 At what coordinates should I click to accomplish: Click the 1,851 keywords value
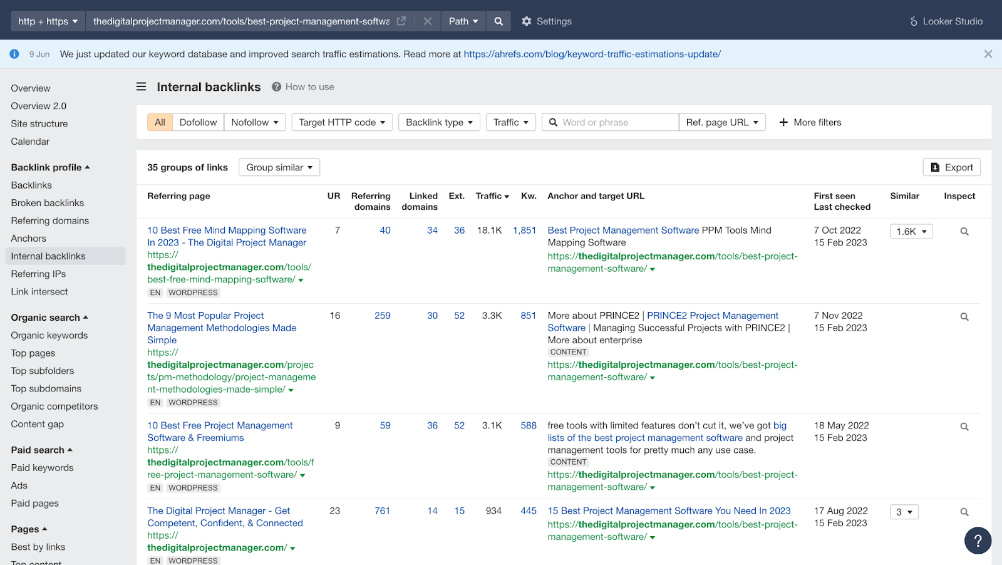pyautogui.click(x=525, y=231)
